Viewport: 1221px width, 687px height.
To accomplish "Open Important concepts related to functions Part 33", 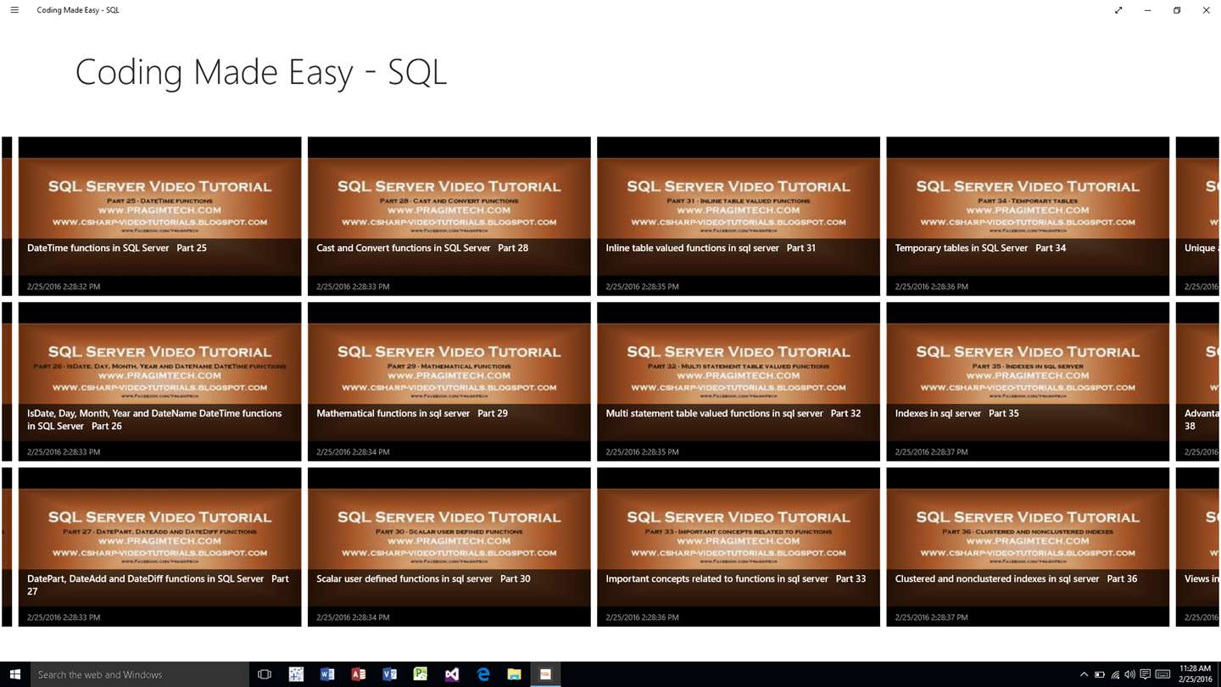I will point(739,547).
